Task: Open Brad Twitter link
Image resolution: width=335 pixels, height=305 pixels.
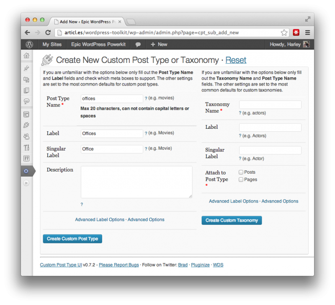Action: pyautogui.click(x=183, y=265)
